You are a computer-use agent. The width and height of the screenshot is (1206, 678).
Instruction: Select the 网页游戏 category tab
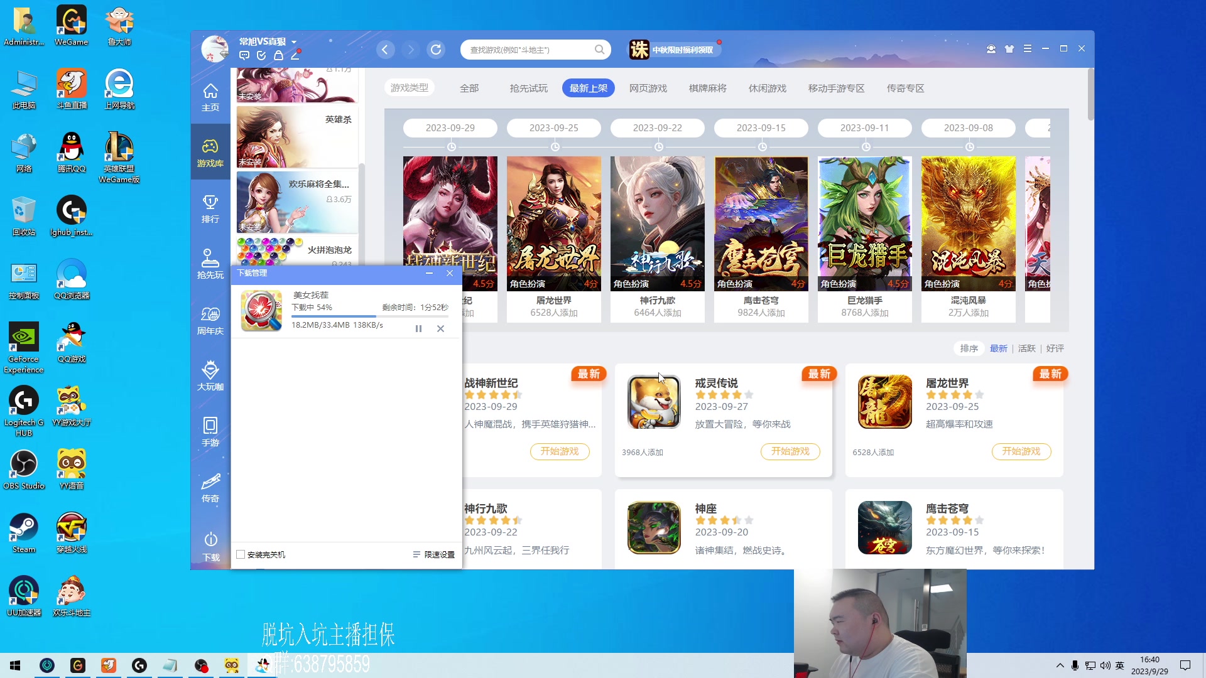[x=648, y=89]
